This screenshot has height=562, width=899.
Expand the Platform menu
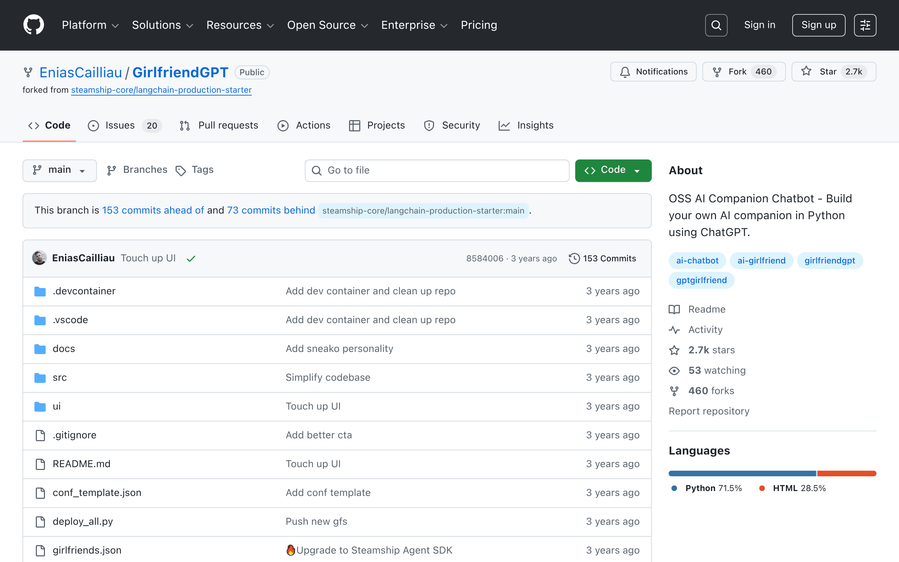pyautogui.click(x=90, y=25)
